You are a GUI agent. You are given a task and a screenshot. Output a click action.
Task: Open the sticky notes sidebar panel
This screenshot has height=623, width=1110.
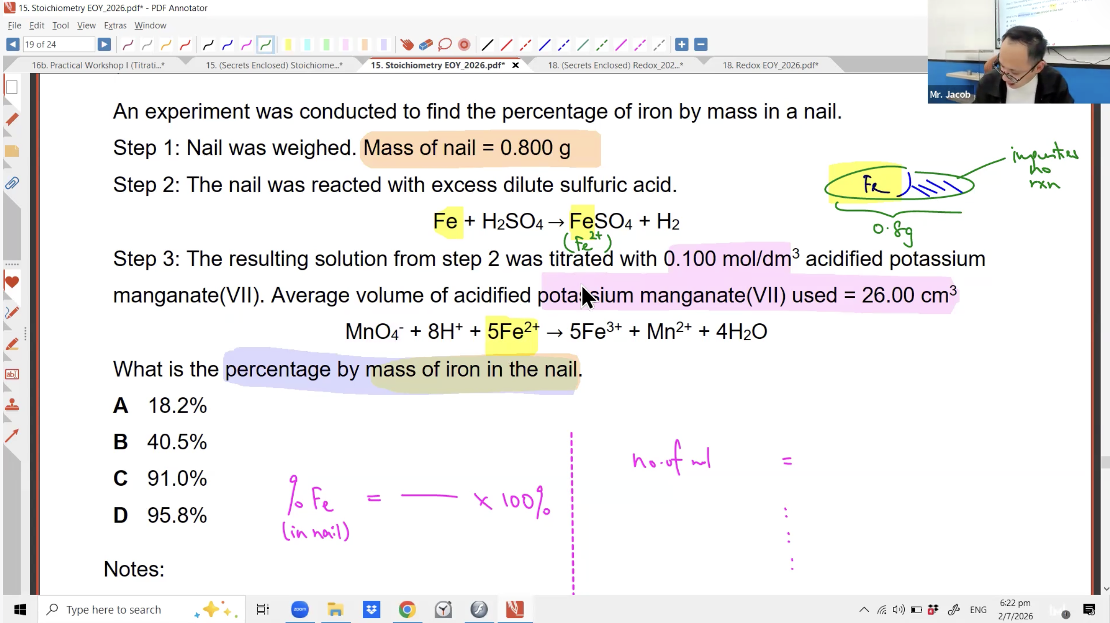[x=12, y=151]
